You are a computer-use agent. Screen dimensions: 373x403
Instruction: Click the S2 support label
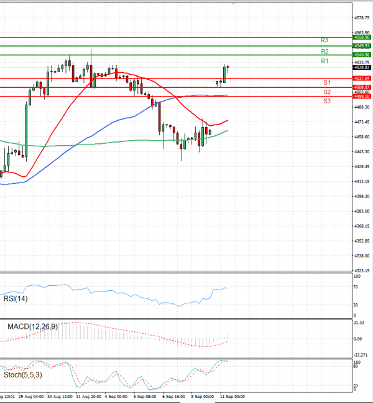pos(326,92)
